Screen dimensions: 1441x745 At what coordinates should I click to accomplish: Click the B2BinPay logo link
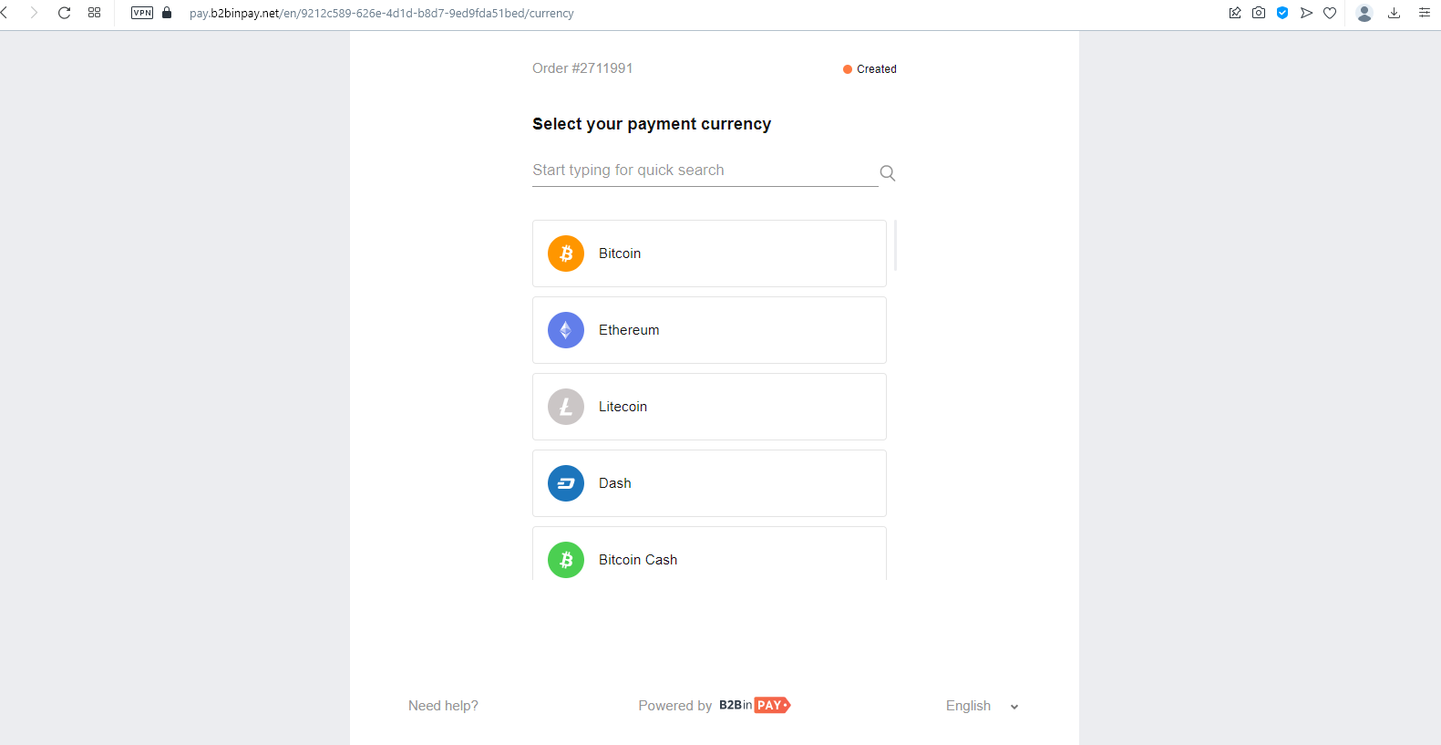pyautogui.click(x=755, y=705)
